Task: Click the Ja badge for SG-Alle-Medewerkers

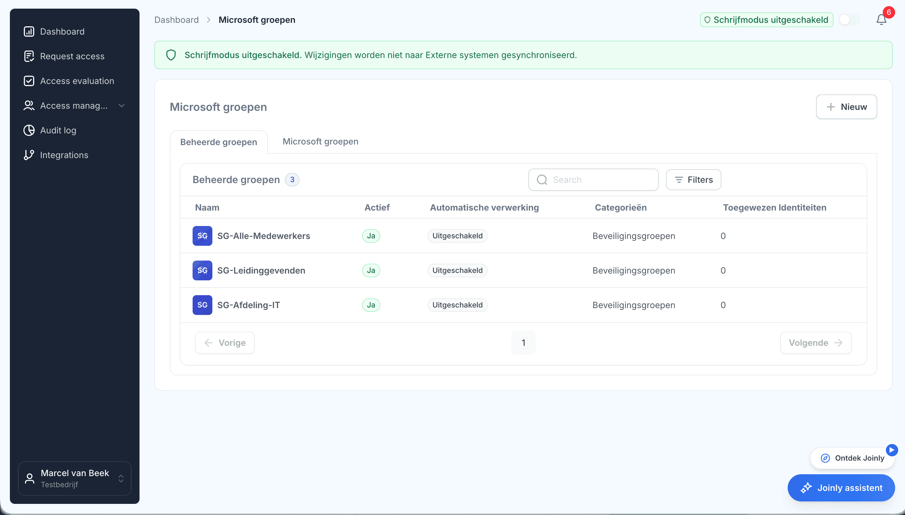Action: pyautogui.click(x=371, y=236)
